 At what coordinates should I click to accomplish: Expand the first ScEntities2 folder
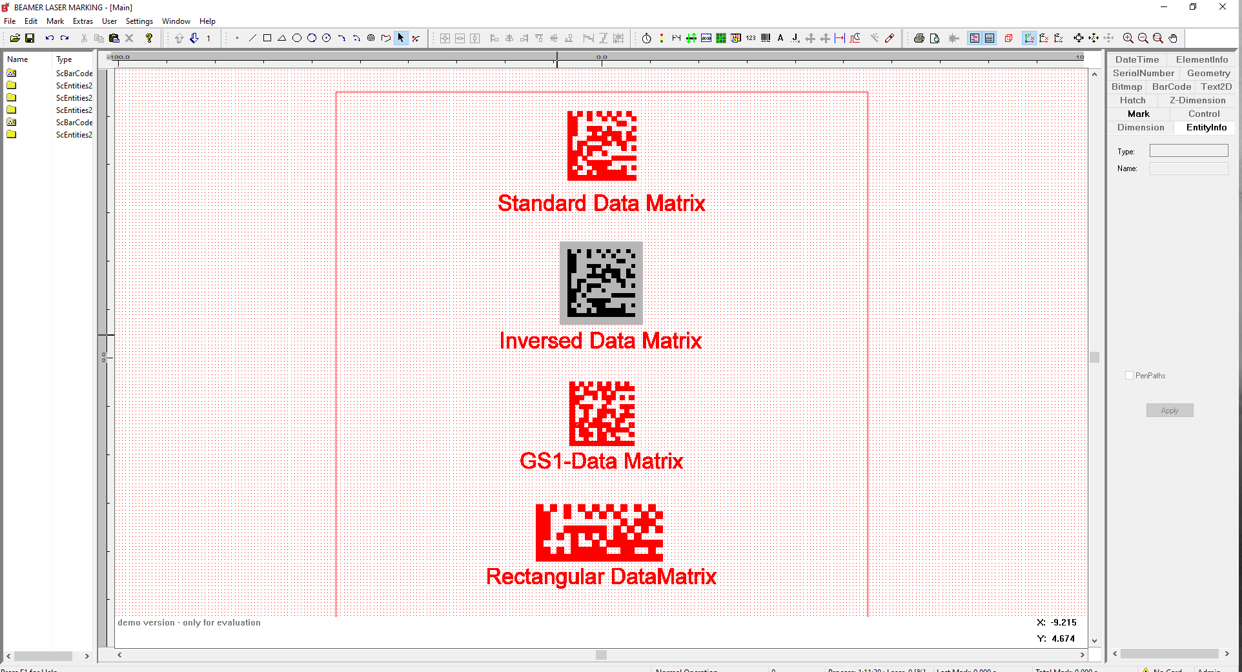[11, 85]
